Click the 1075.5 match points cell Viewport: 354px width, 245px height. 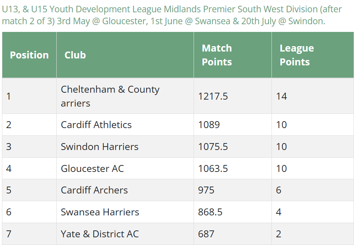coord(233,147)
